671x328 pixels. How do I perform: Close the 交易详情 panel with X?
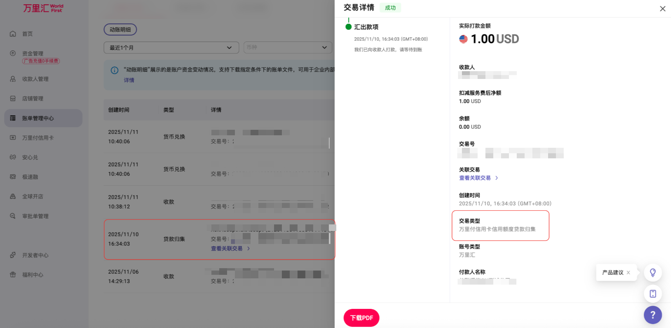pos(662,9)
